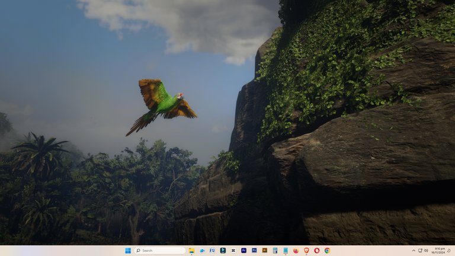Screen dimensions: 455x256
Task: Launch Adobe Illustrator
Action: [x=265, y=250]
